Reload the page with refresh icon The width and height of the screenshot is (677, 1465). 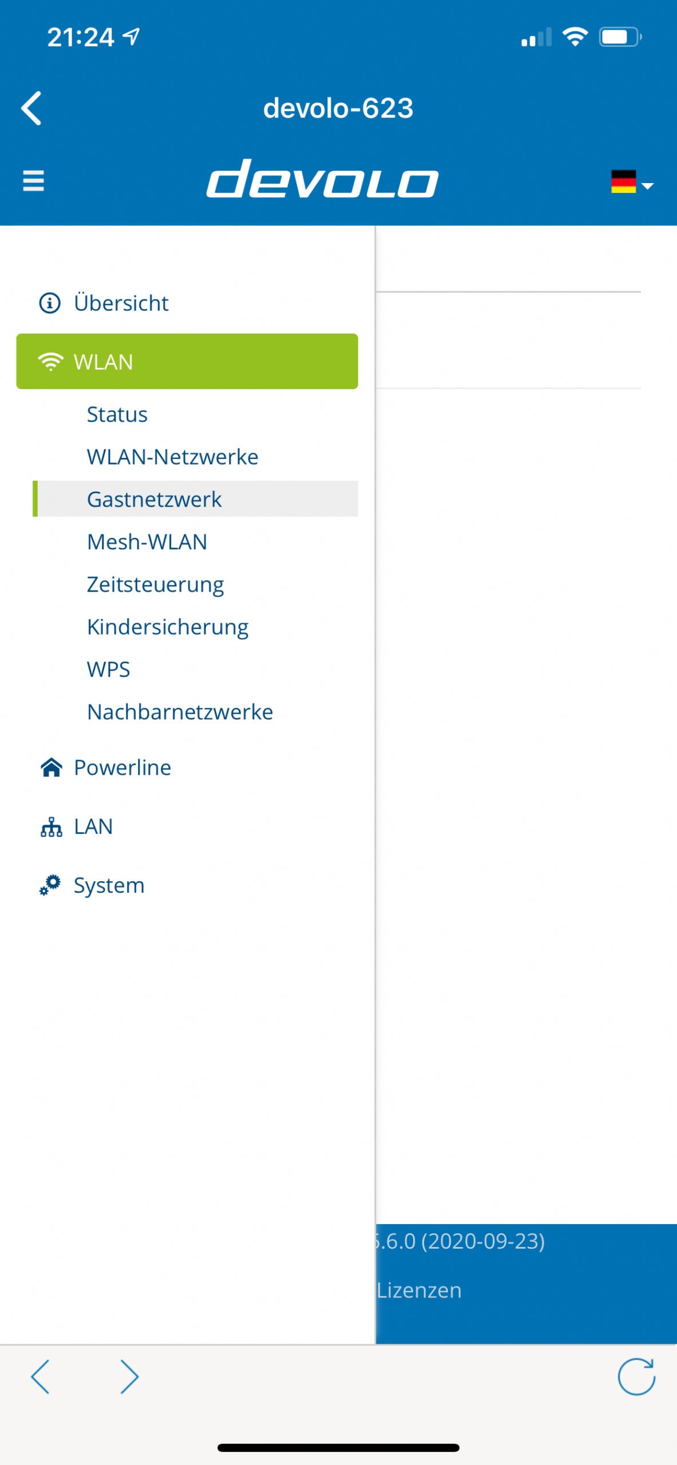636,1376
